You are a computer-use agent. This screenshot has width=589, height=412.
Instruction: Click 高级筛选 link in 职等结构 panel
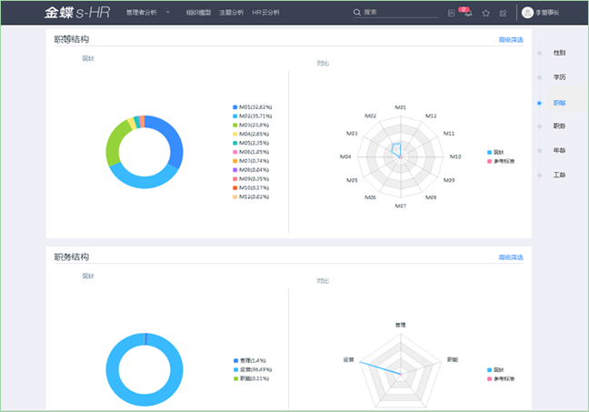[510, 41]
